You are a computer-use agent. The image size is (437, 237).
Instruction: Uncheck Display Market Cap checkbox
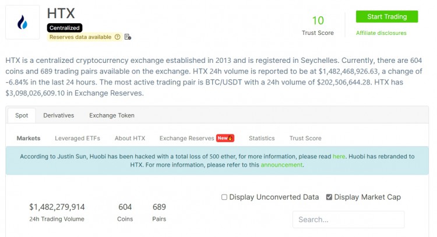(329, 197)
